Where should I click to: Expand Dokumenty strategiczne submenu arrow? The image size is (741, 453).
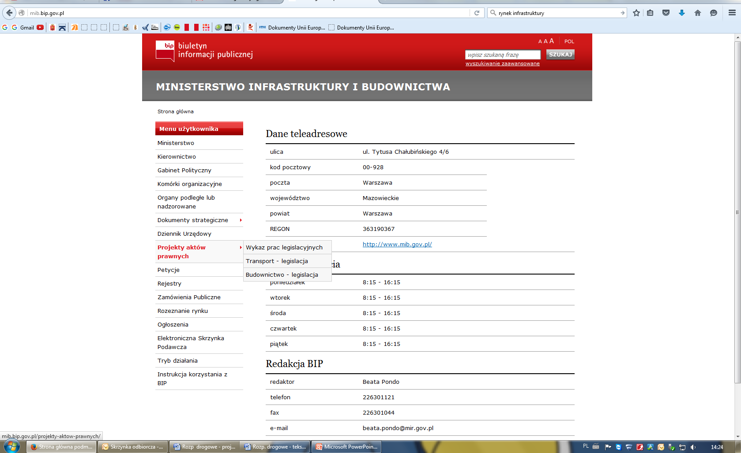point(241,220)
